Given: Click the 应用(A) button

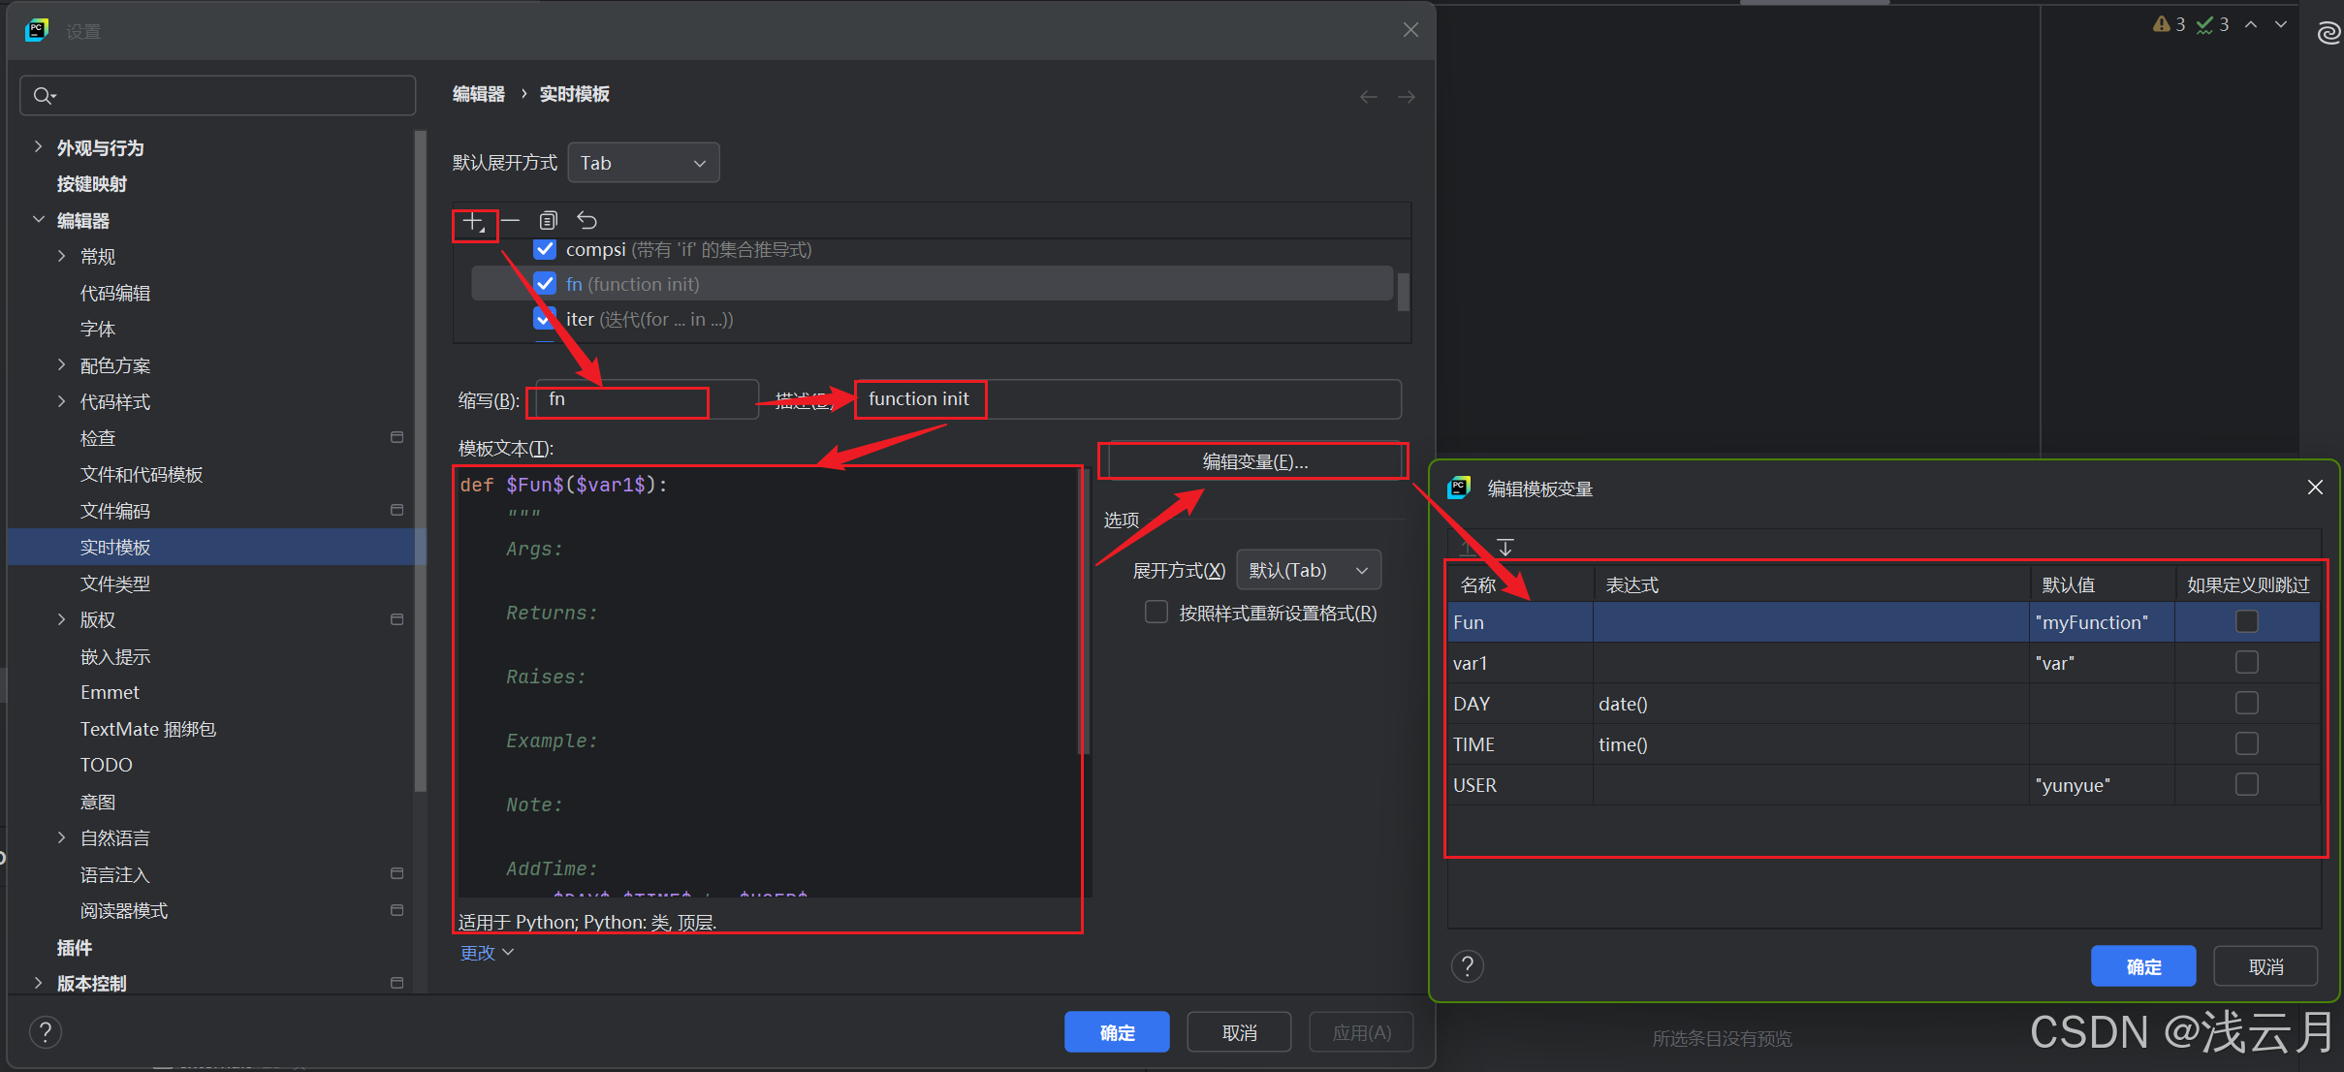Looking at the screenshot, I should point(1361,1032).
